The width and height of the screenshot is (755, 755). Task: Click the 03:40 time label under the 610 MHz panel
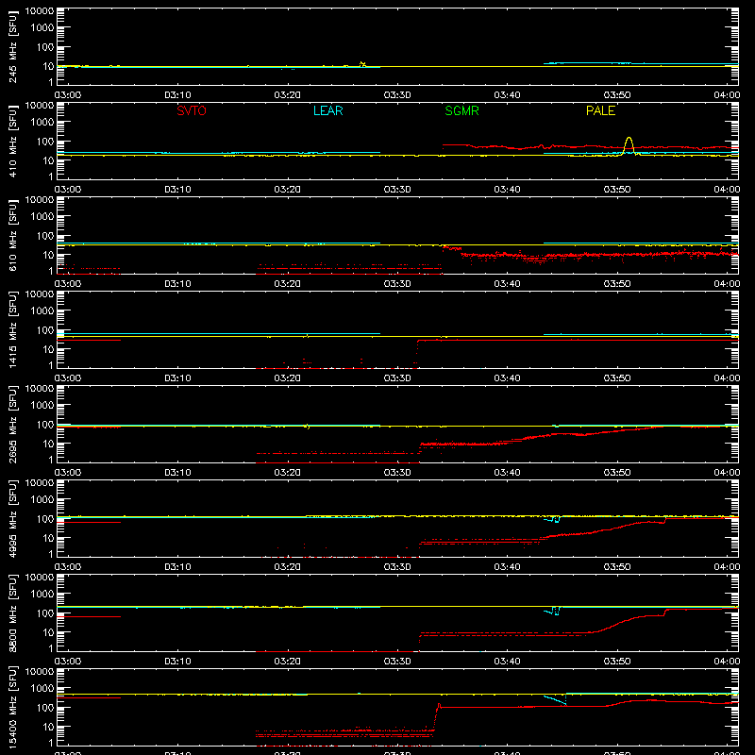507,284
